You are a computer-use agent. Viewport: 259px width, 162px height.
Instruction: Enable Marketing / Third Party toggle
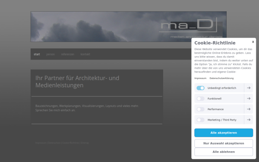pos(200,120)
